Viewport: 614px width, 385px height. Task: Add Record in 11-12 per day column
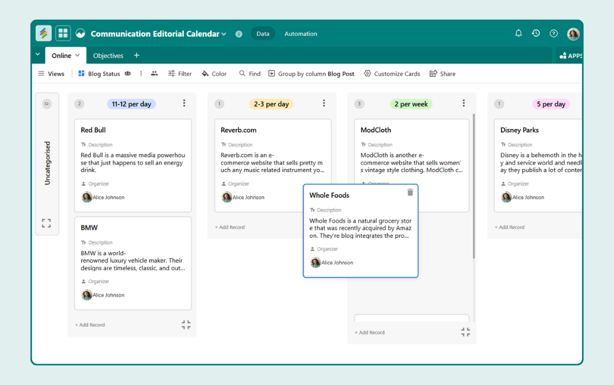click(90, 325)
